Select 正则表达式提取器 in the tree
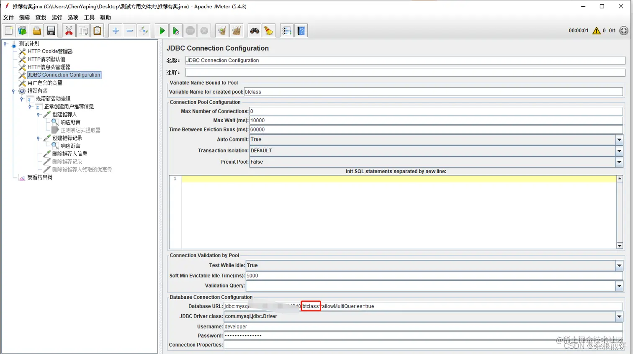This screenshot has height=354, width=633. pyautogui.click(x=81, y=130)
